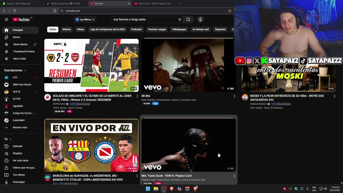
Task: Open the ESPN Fans channel avatar
Action: [47, 97]
